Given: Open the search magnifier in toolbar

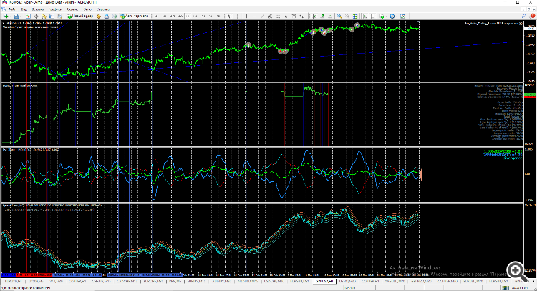Looking at the screenshot, I should tap(524, 16).
